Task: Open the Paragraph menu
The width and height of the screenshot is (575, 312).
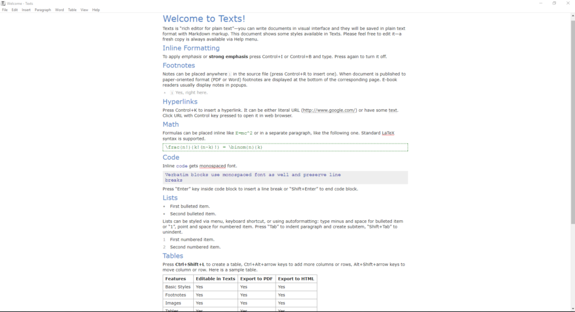Action: click(43, 10)
